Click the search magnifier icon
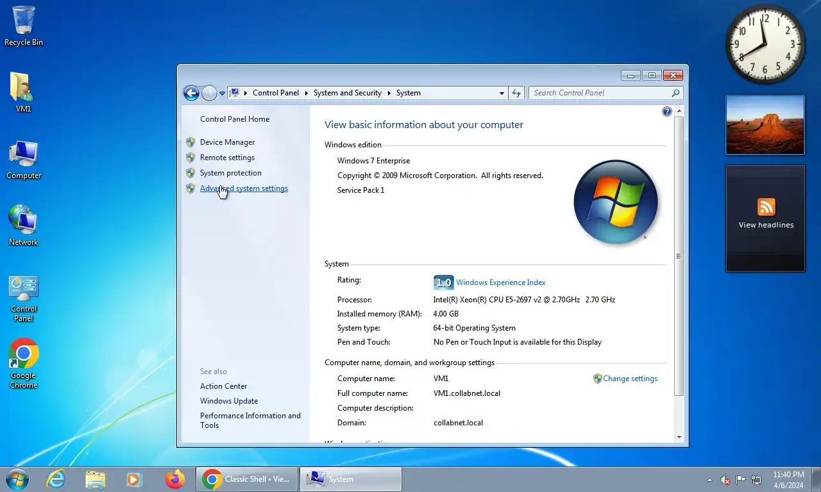The image size is (821, 492). coord(675,93)
